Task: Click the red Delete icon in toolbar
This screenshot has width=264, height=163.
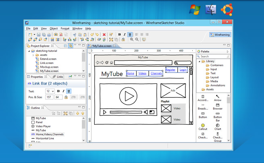Action: click(x=104, y=35)
